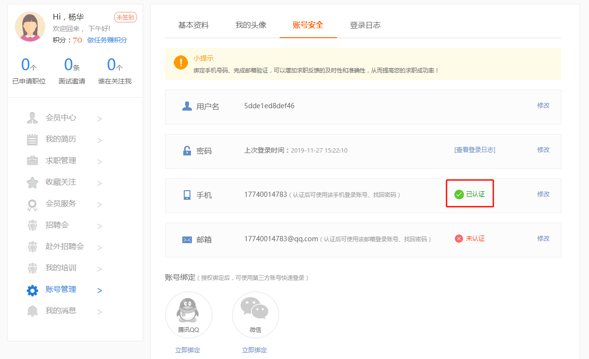Open the 查看登录日志 link
The height and width of the screenshot is (359, 589).
pyautogui.click(x=474, y=150)
